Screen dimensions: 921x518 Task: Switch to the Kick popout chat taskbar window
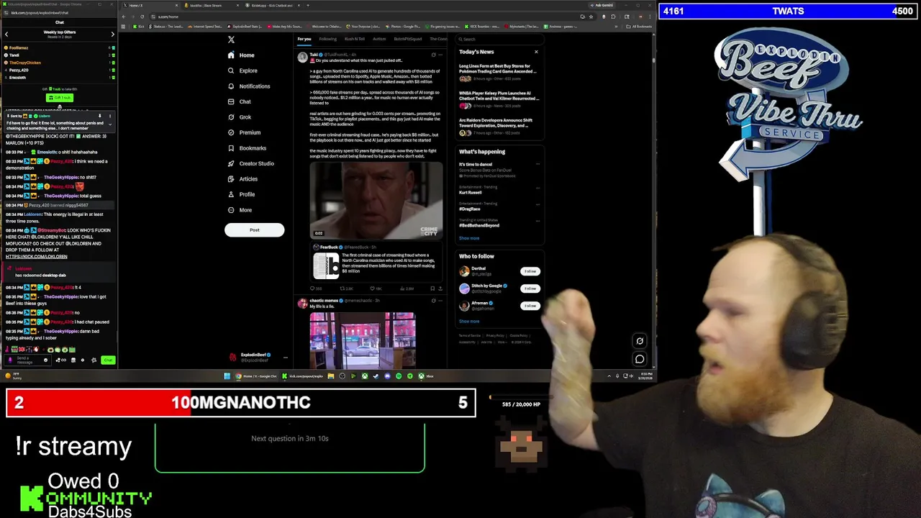(x=304, y=376)
